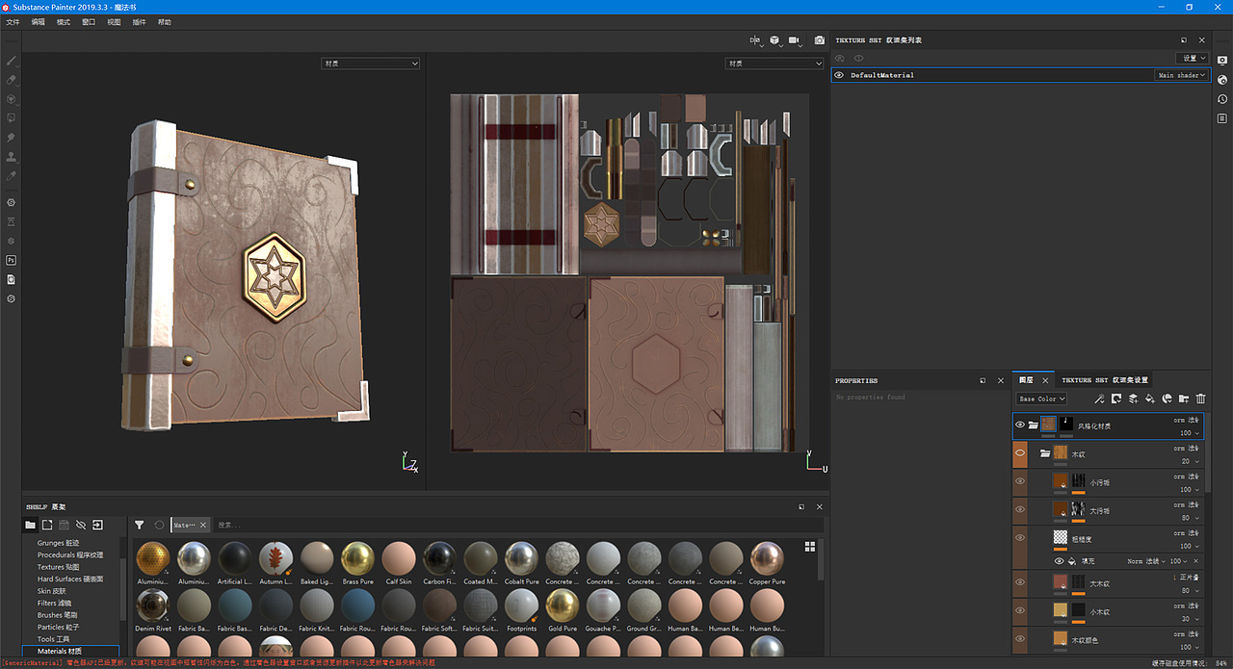Hide the 小木纹 layer
1233x669 pixels.
pyautogui.click(x=1020, y=611)
